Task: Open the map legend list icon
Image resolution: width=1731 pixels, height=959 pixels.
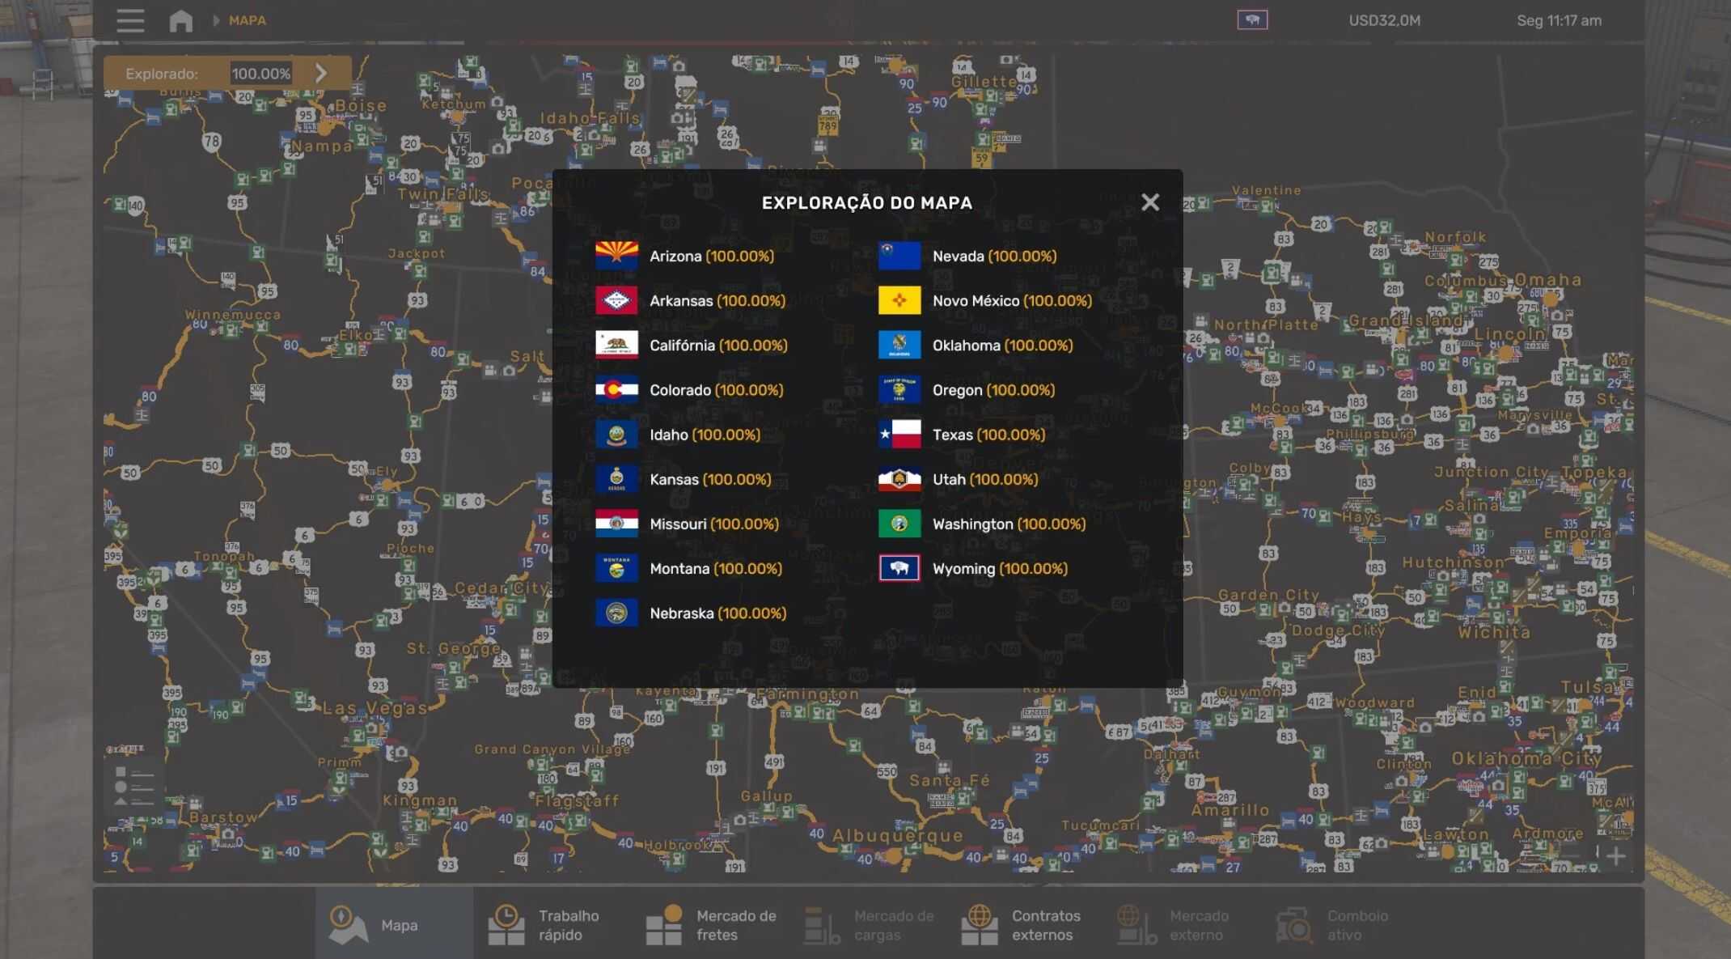Action: [134, 786]
